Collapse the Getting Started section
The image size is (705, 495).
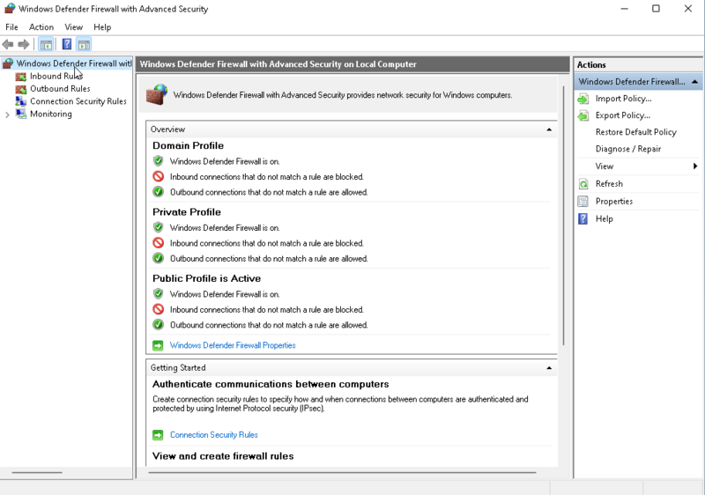(549, 368)
